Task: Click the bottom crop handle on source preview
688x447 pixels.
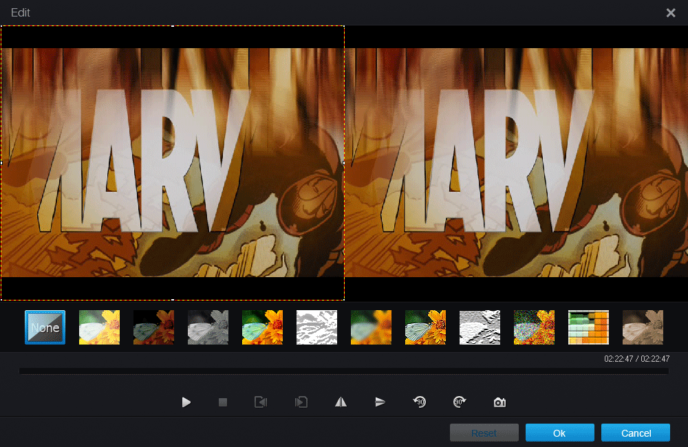Action: [x=173, y=300]
